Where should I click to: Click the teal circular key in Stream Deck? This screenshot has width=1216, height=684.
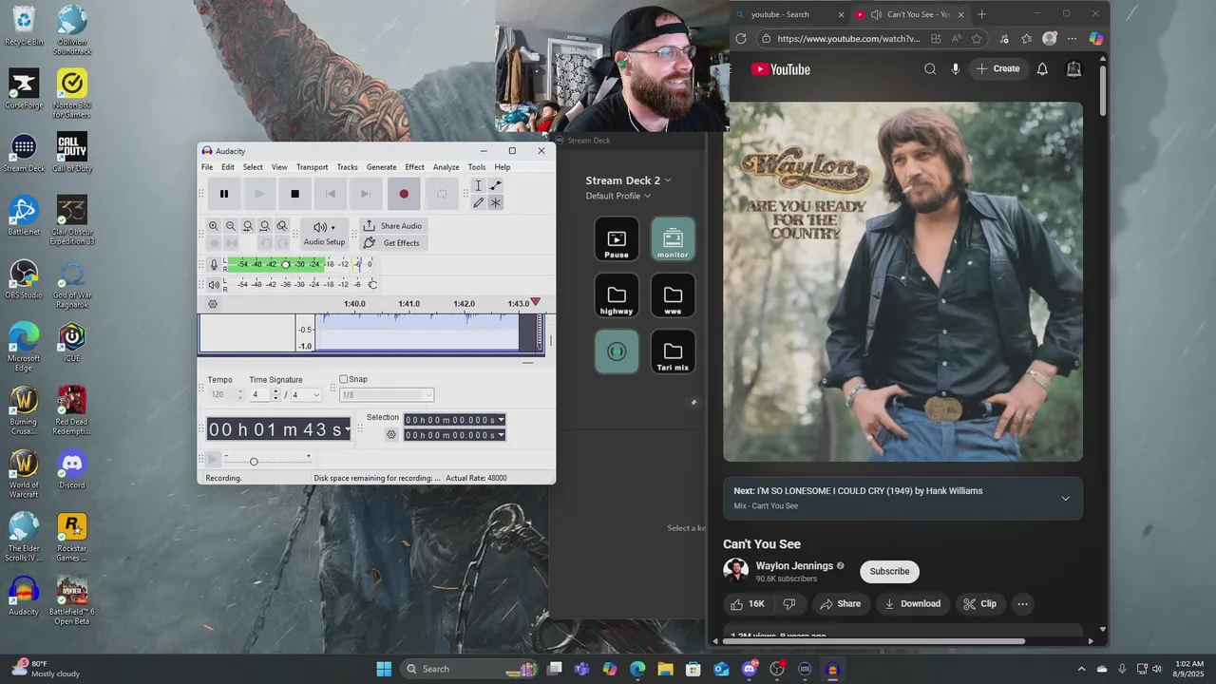[617, 351]
